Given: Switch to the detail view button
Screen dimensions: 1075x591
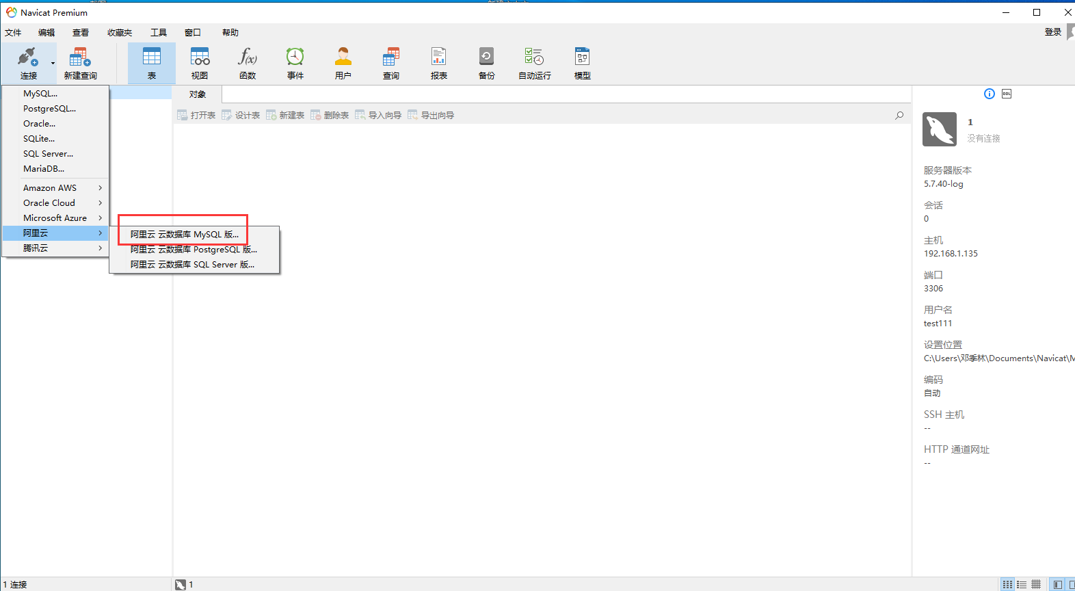Looking at the screenshot, I should 1036,584.
